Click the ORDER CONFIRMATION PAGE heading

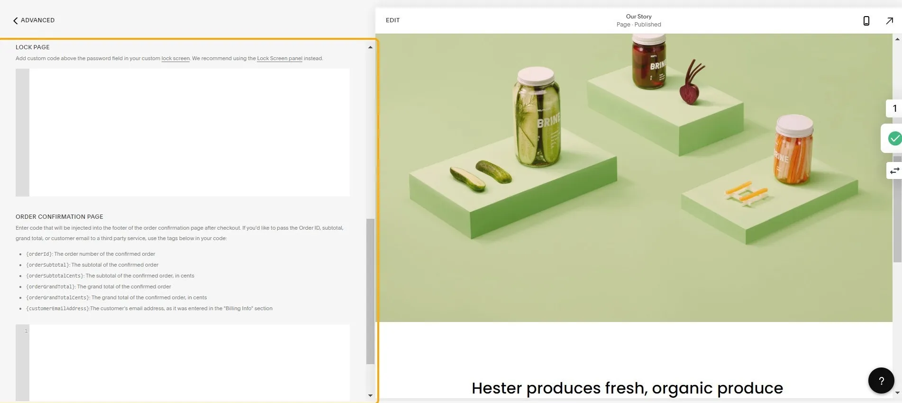(59, 217)
